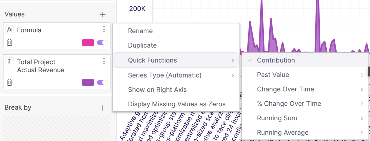Open the pink Formula color swatch
The width and height of the screenshot is (370, 141).
(88, 43)
